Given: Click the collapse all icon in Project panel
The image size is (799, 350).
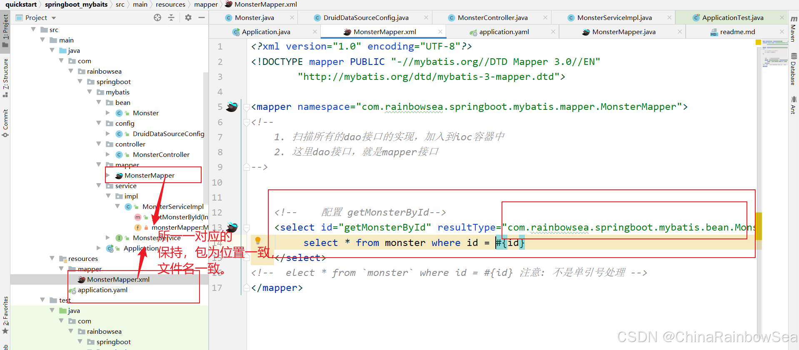Looking at the screenshot, I should coord(171,17).
